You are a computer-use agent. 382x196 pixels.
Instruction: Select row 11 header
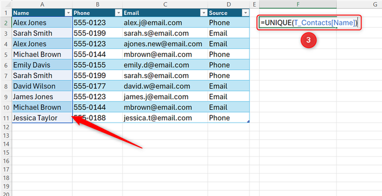click(x=6, y=118)
